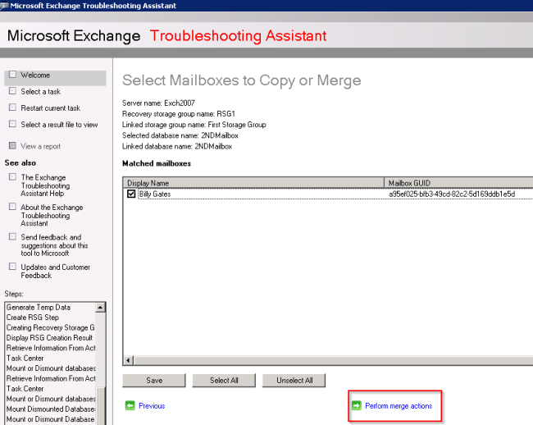Click the horizontal scrollbar left arrow

(129, 360)
